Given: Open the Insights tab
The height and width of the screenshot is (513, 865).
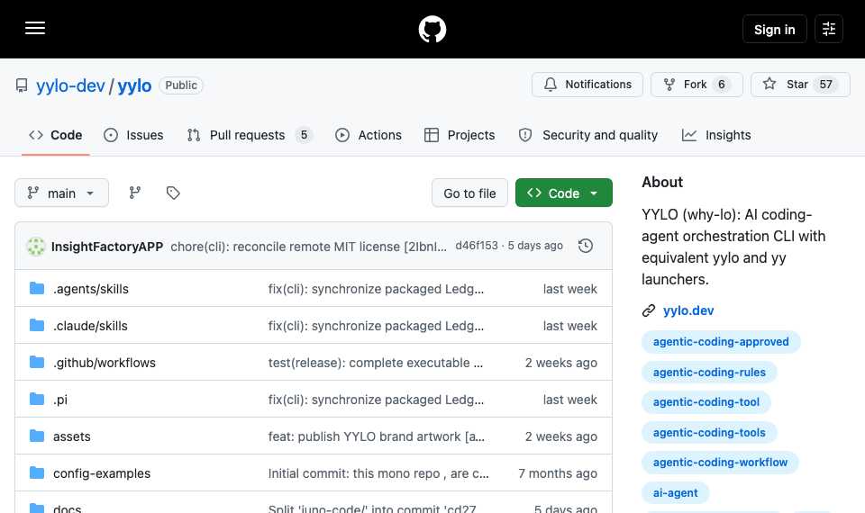Looking at the screenshot, I should tap(716, 135).
